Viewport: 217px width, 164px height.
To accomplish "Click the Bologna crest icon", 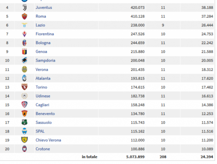I will click(24, 43).
